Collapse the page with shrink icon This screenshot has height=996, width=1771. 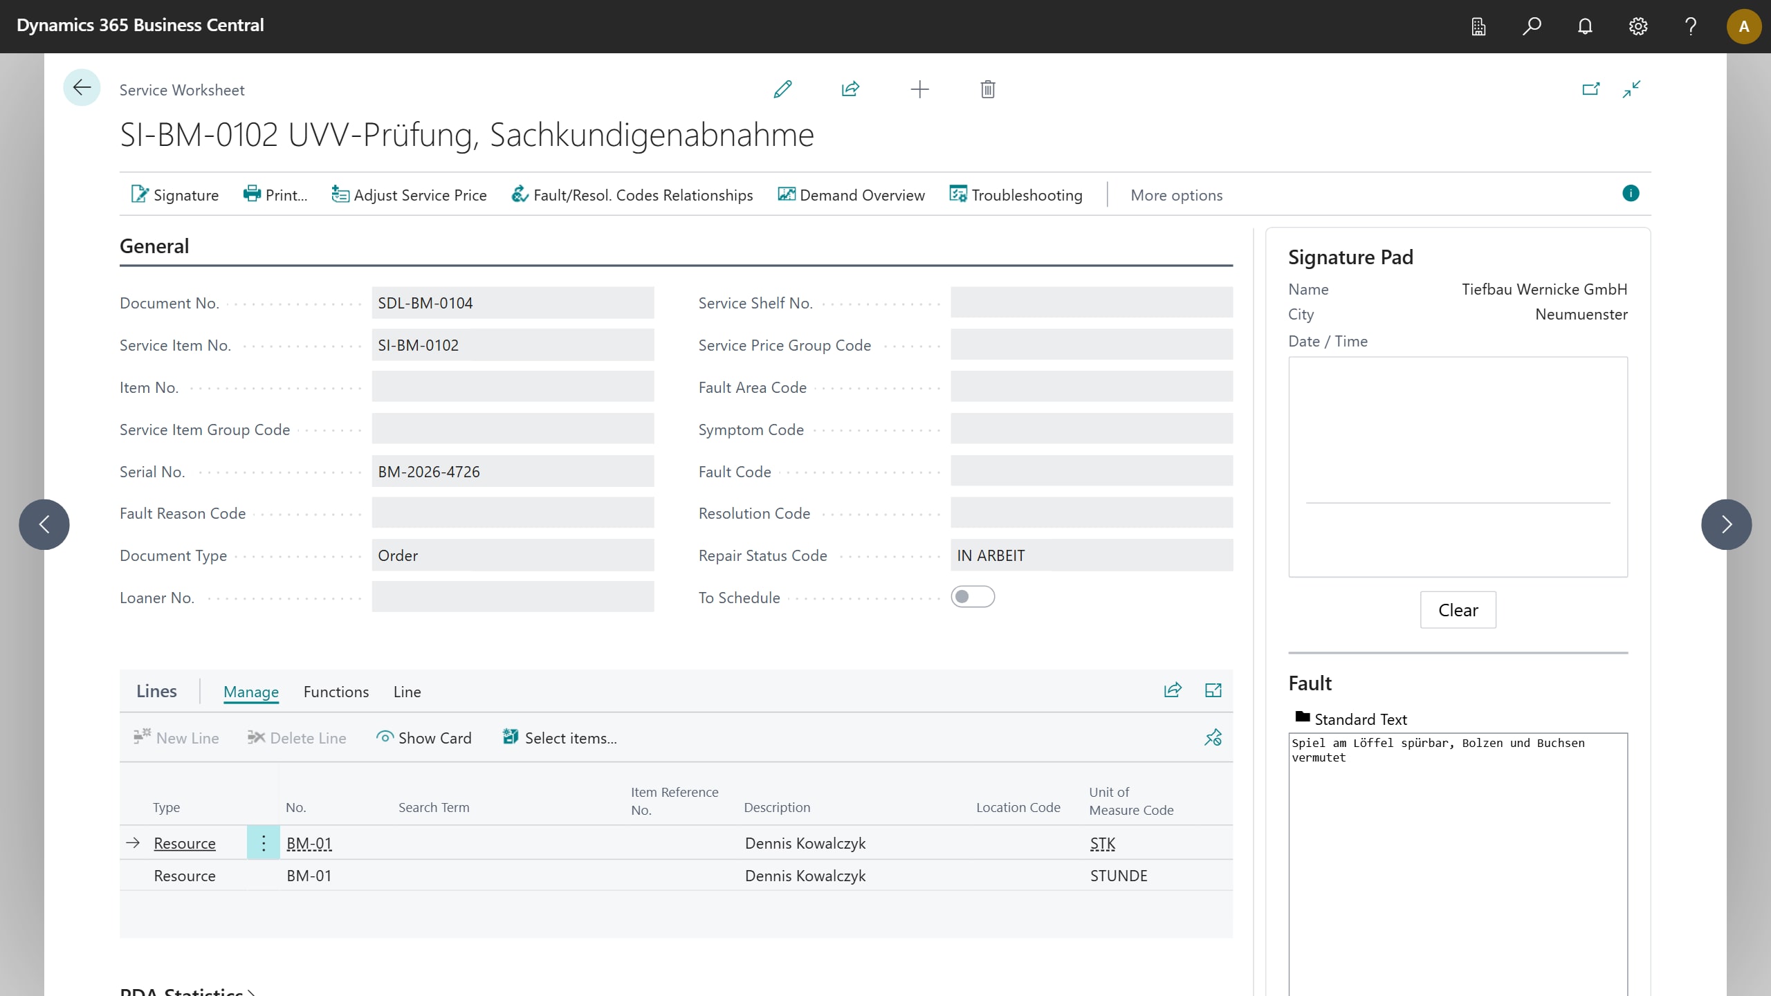tap(1631, 89)
